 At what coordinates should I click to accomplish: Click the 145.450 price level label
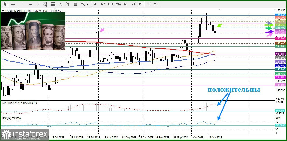click(x=281, y=74)
